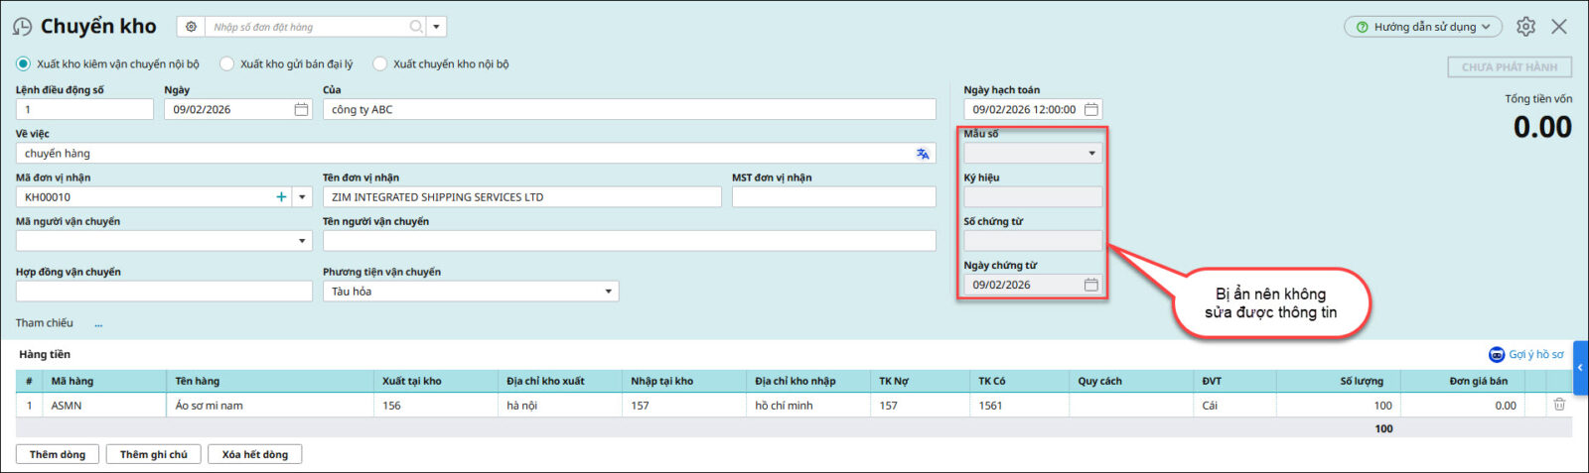Image resolution: width=1589 pixels, height=473 pixels.
Task: Delete the ASMN row with trash icon
Action: [1559, 405]
